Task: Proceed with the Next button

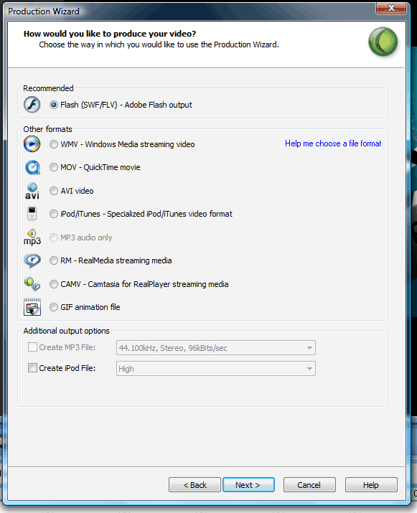Action: point(248,484)
